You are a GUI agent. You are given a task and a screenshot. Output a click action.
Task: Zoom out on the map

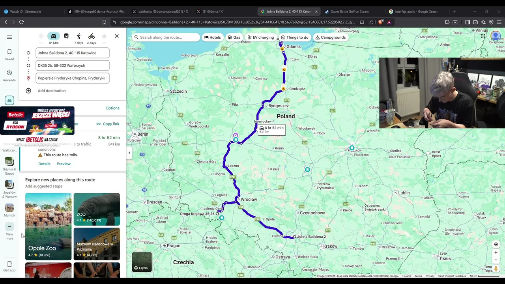pyautogui.click(x=496, y=260)
